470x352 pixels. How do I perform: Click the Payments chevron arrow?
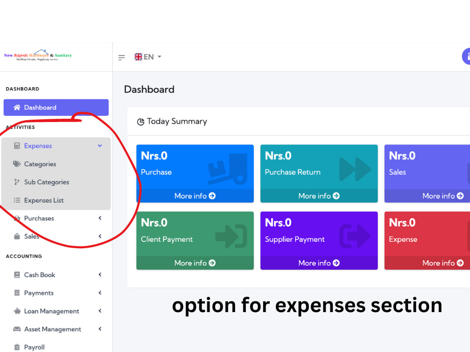coord(100,293)
